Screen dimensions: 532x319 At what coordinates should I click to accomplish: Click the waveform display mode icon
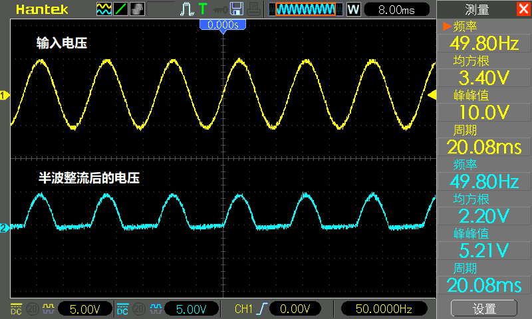pos(104,9)
